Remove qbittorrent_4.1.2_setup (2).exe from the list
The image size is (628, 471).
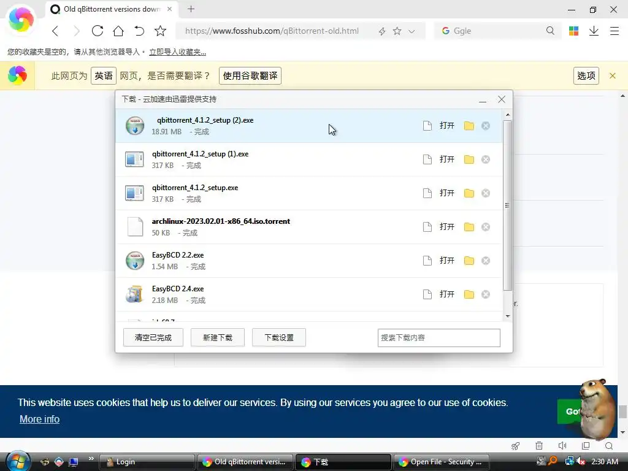pyautogui.click(x=486, y=126)
